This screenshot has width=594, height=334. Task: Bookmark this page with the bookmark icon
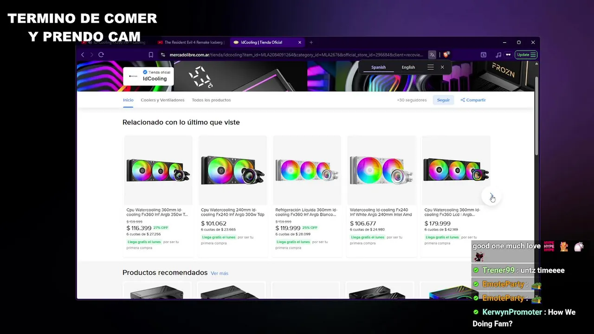click(151, 55)
